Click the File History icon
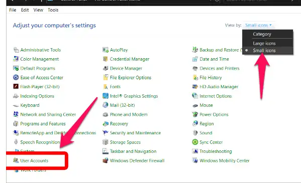The image size is (301, 183). pyautogui.click(x=195, y=77)
